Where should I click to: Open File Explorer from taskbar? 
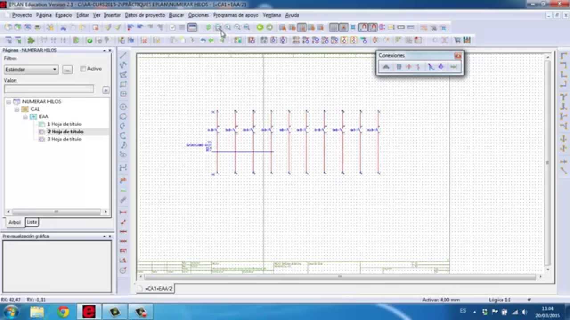click(37, 312)
